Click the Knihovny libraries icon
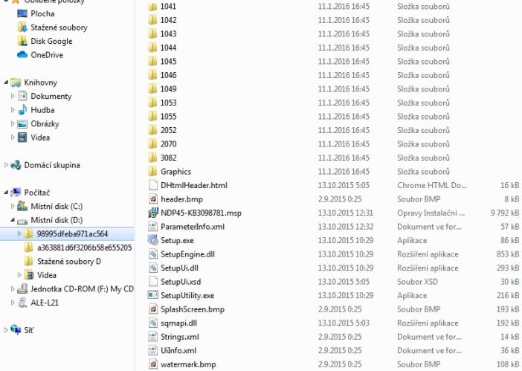 pos(16,83)
